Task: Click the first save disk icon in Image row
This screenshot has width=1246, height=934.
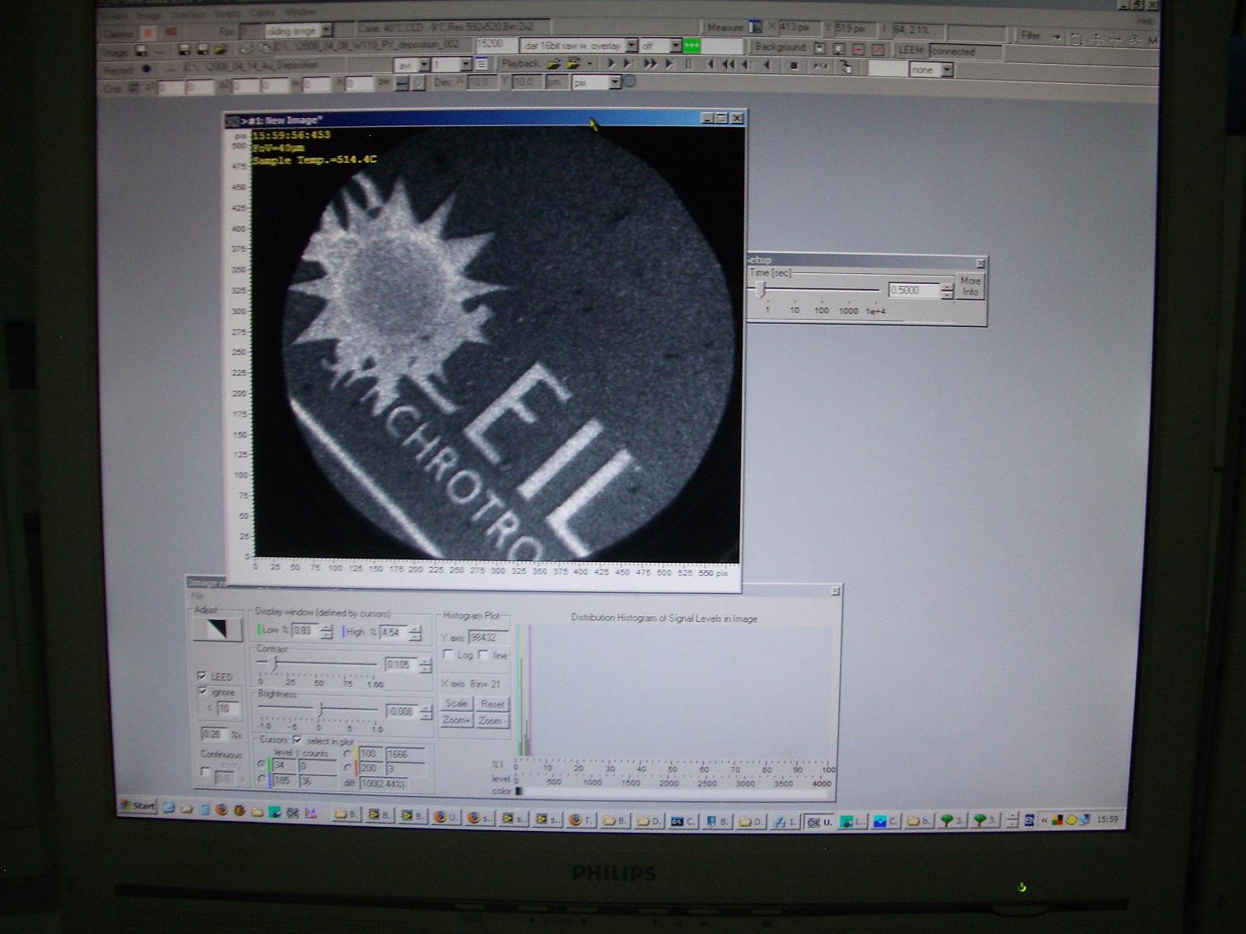Action: point(140,51)
